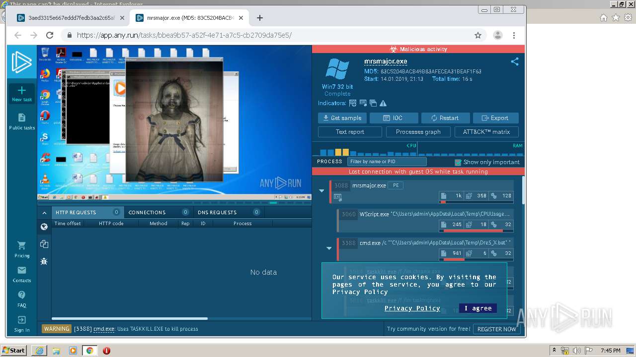Open Internet Explorer from taskbar
Screen dimensions: 636x357
(39, 351)
